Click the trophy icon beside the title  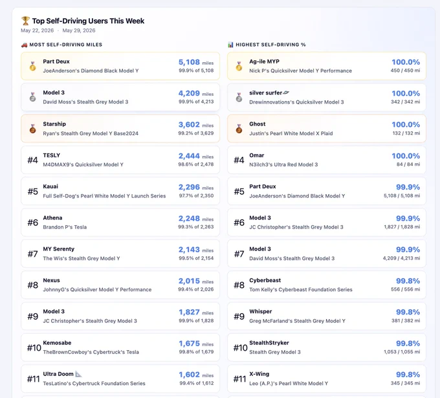[x=25, y=21]
